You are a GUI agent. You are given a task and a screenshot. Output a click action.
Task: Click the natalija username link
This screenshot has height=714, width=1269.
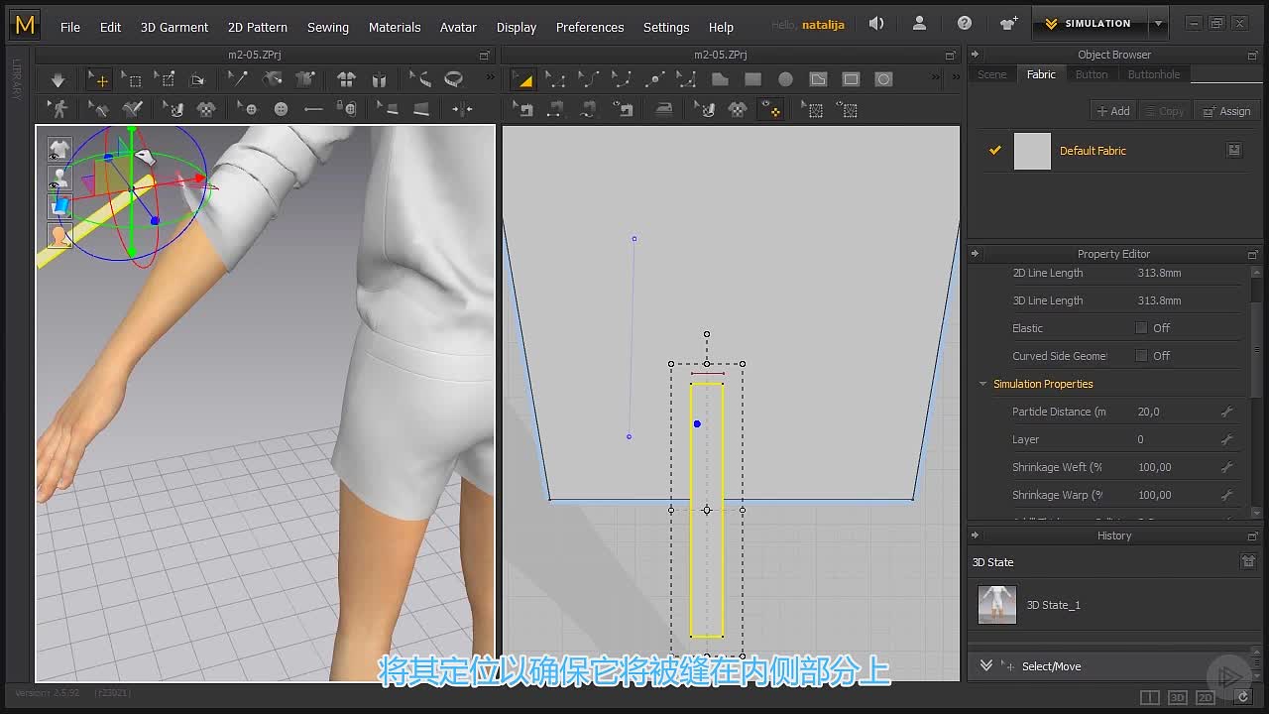[x=823, y=25]
